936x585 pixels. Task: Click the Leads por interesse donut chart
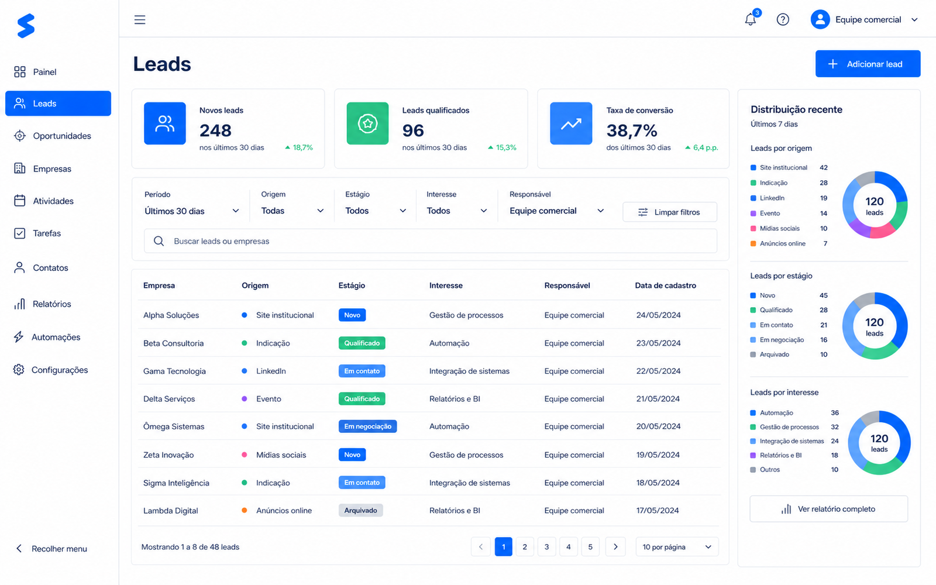[879, 442]
